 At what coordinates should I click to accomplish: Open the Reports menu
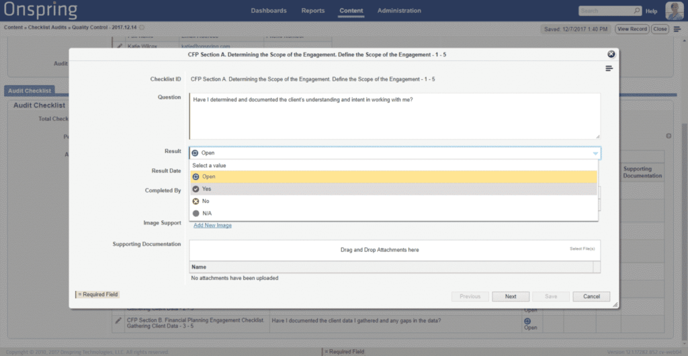click(x=313, y=11)
